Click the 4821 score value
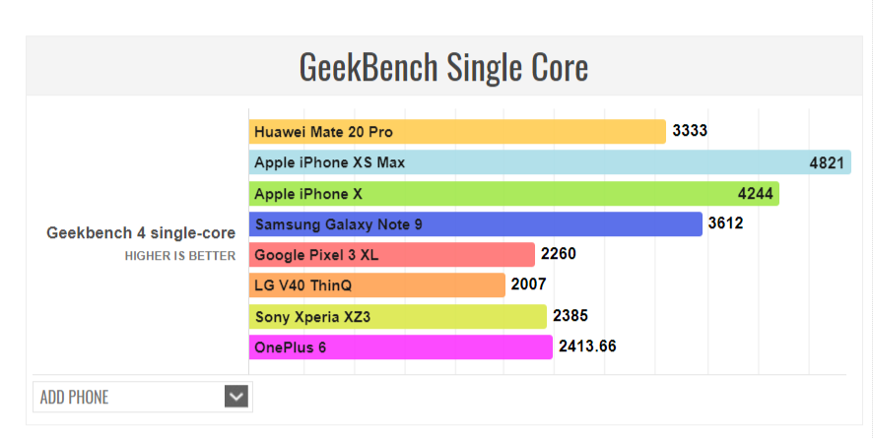 point(827,162)
